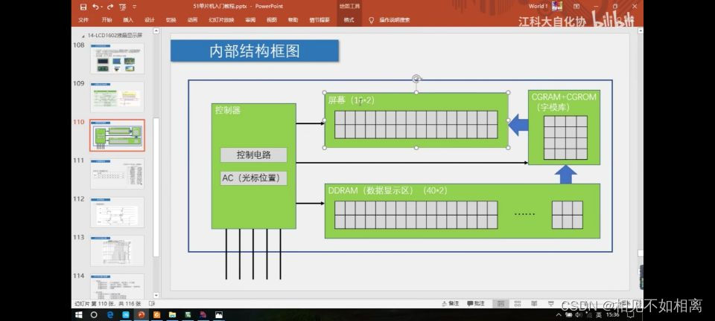The height and width of the screenshot is (321, 715).
Task: Switch to the 切换 ribbon tab
Action: [x=171, y=20]
